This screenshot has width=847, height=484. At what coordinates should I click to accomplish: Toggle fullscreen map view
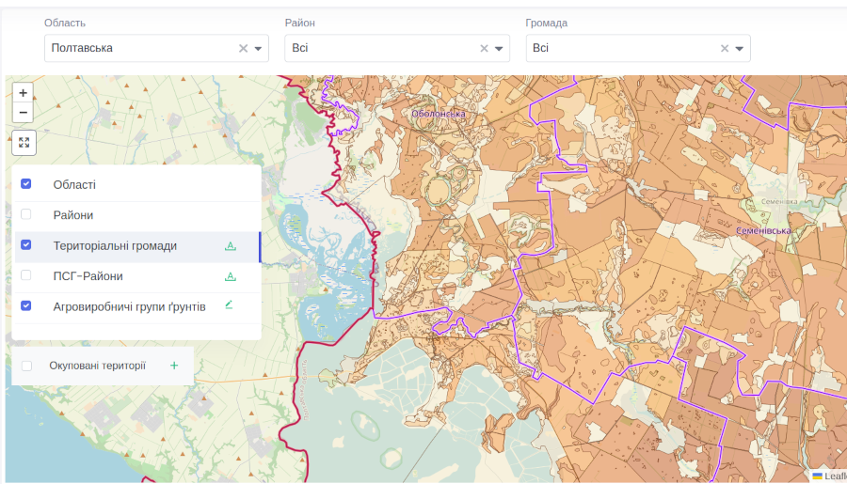pyautogui.click(x=24, y=143)
